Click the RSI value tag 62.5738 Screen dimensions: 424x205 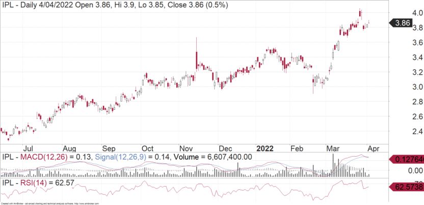pos(408,187)
